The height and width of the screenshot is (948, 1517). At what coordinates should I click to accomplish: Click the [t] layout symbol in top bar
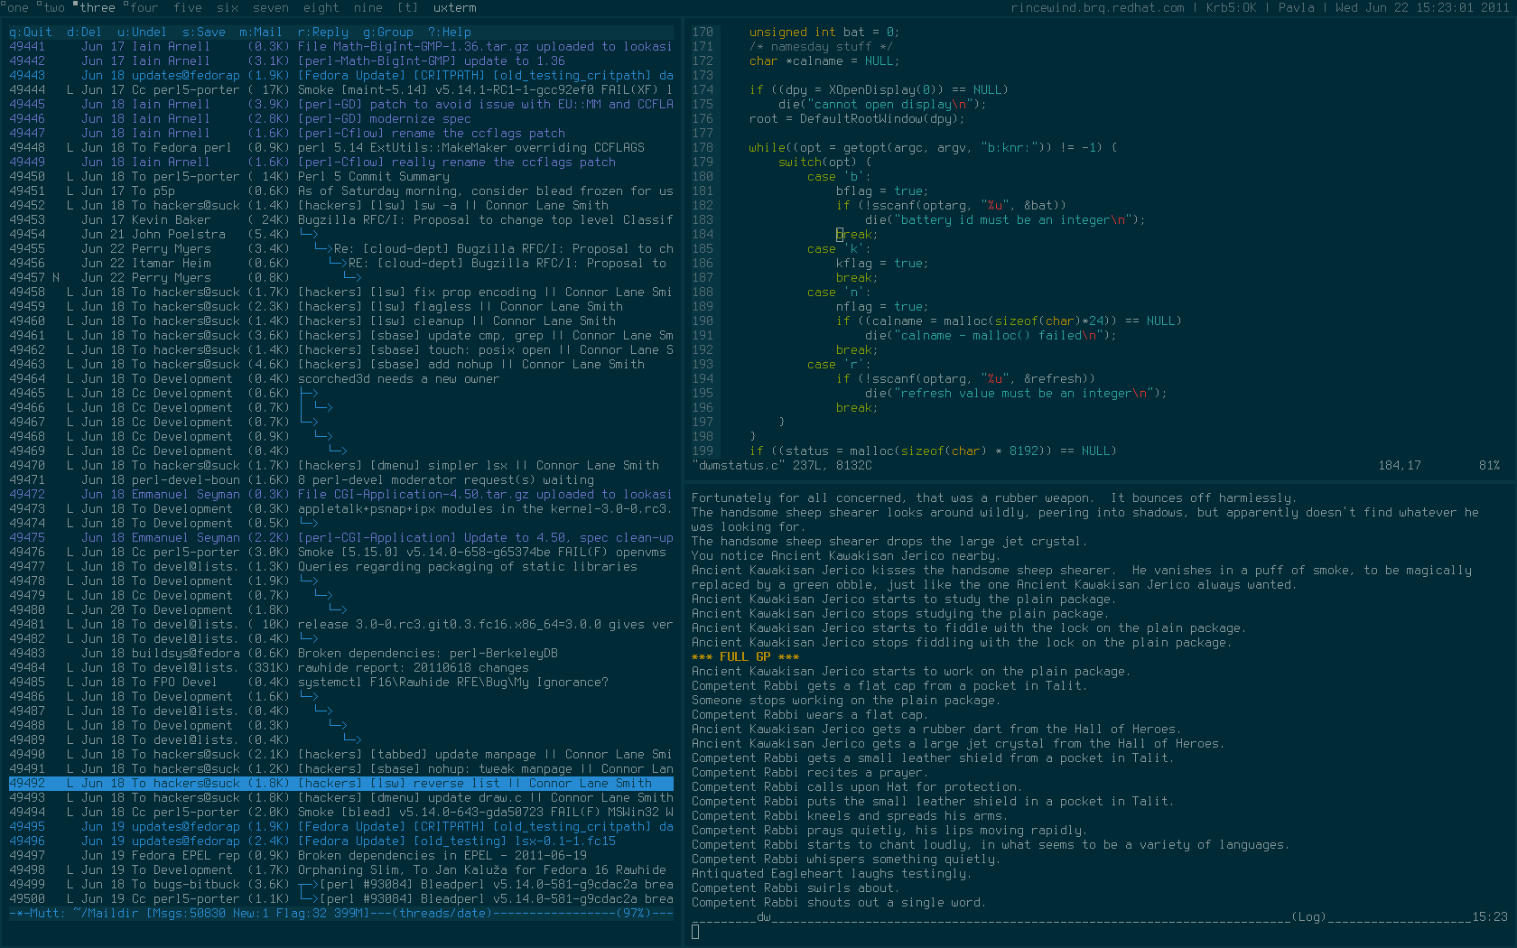(407, 7)
